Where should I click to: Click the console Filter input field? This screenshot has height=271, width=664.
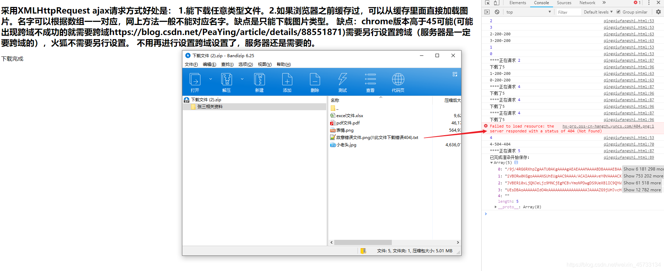coord(569,12)
